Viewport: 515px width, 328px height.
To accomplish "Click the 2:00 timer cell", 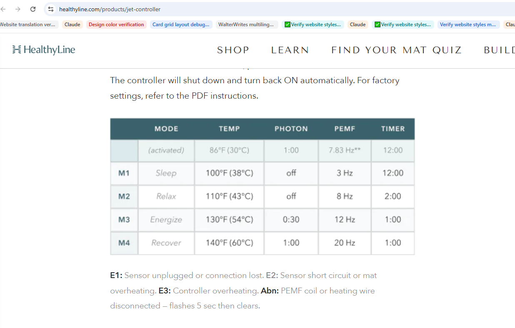I will (393, 196).
